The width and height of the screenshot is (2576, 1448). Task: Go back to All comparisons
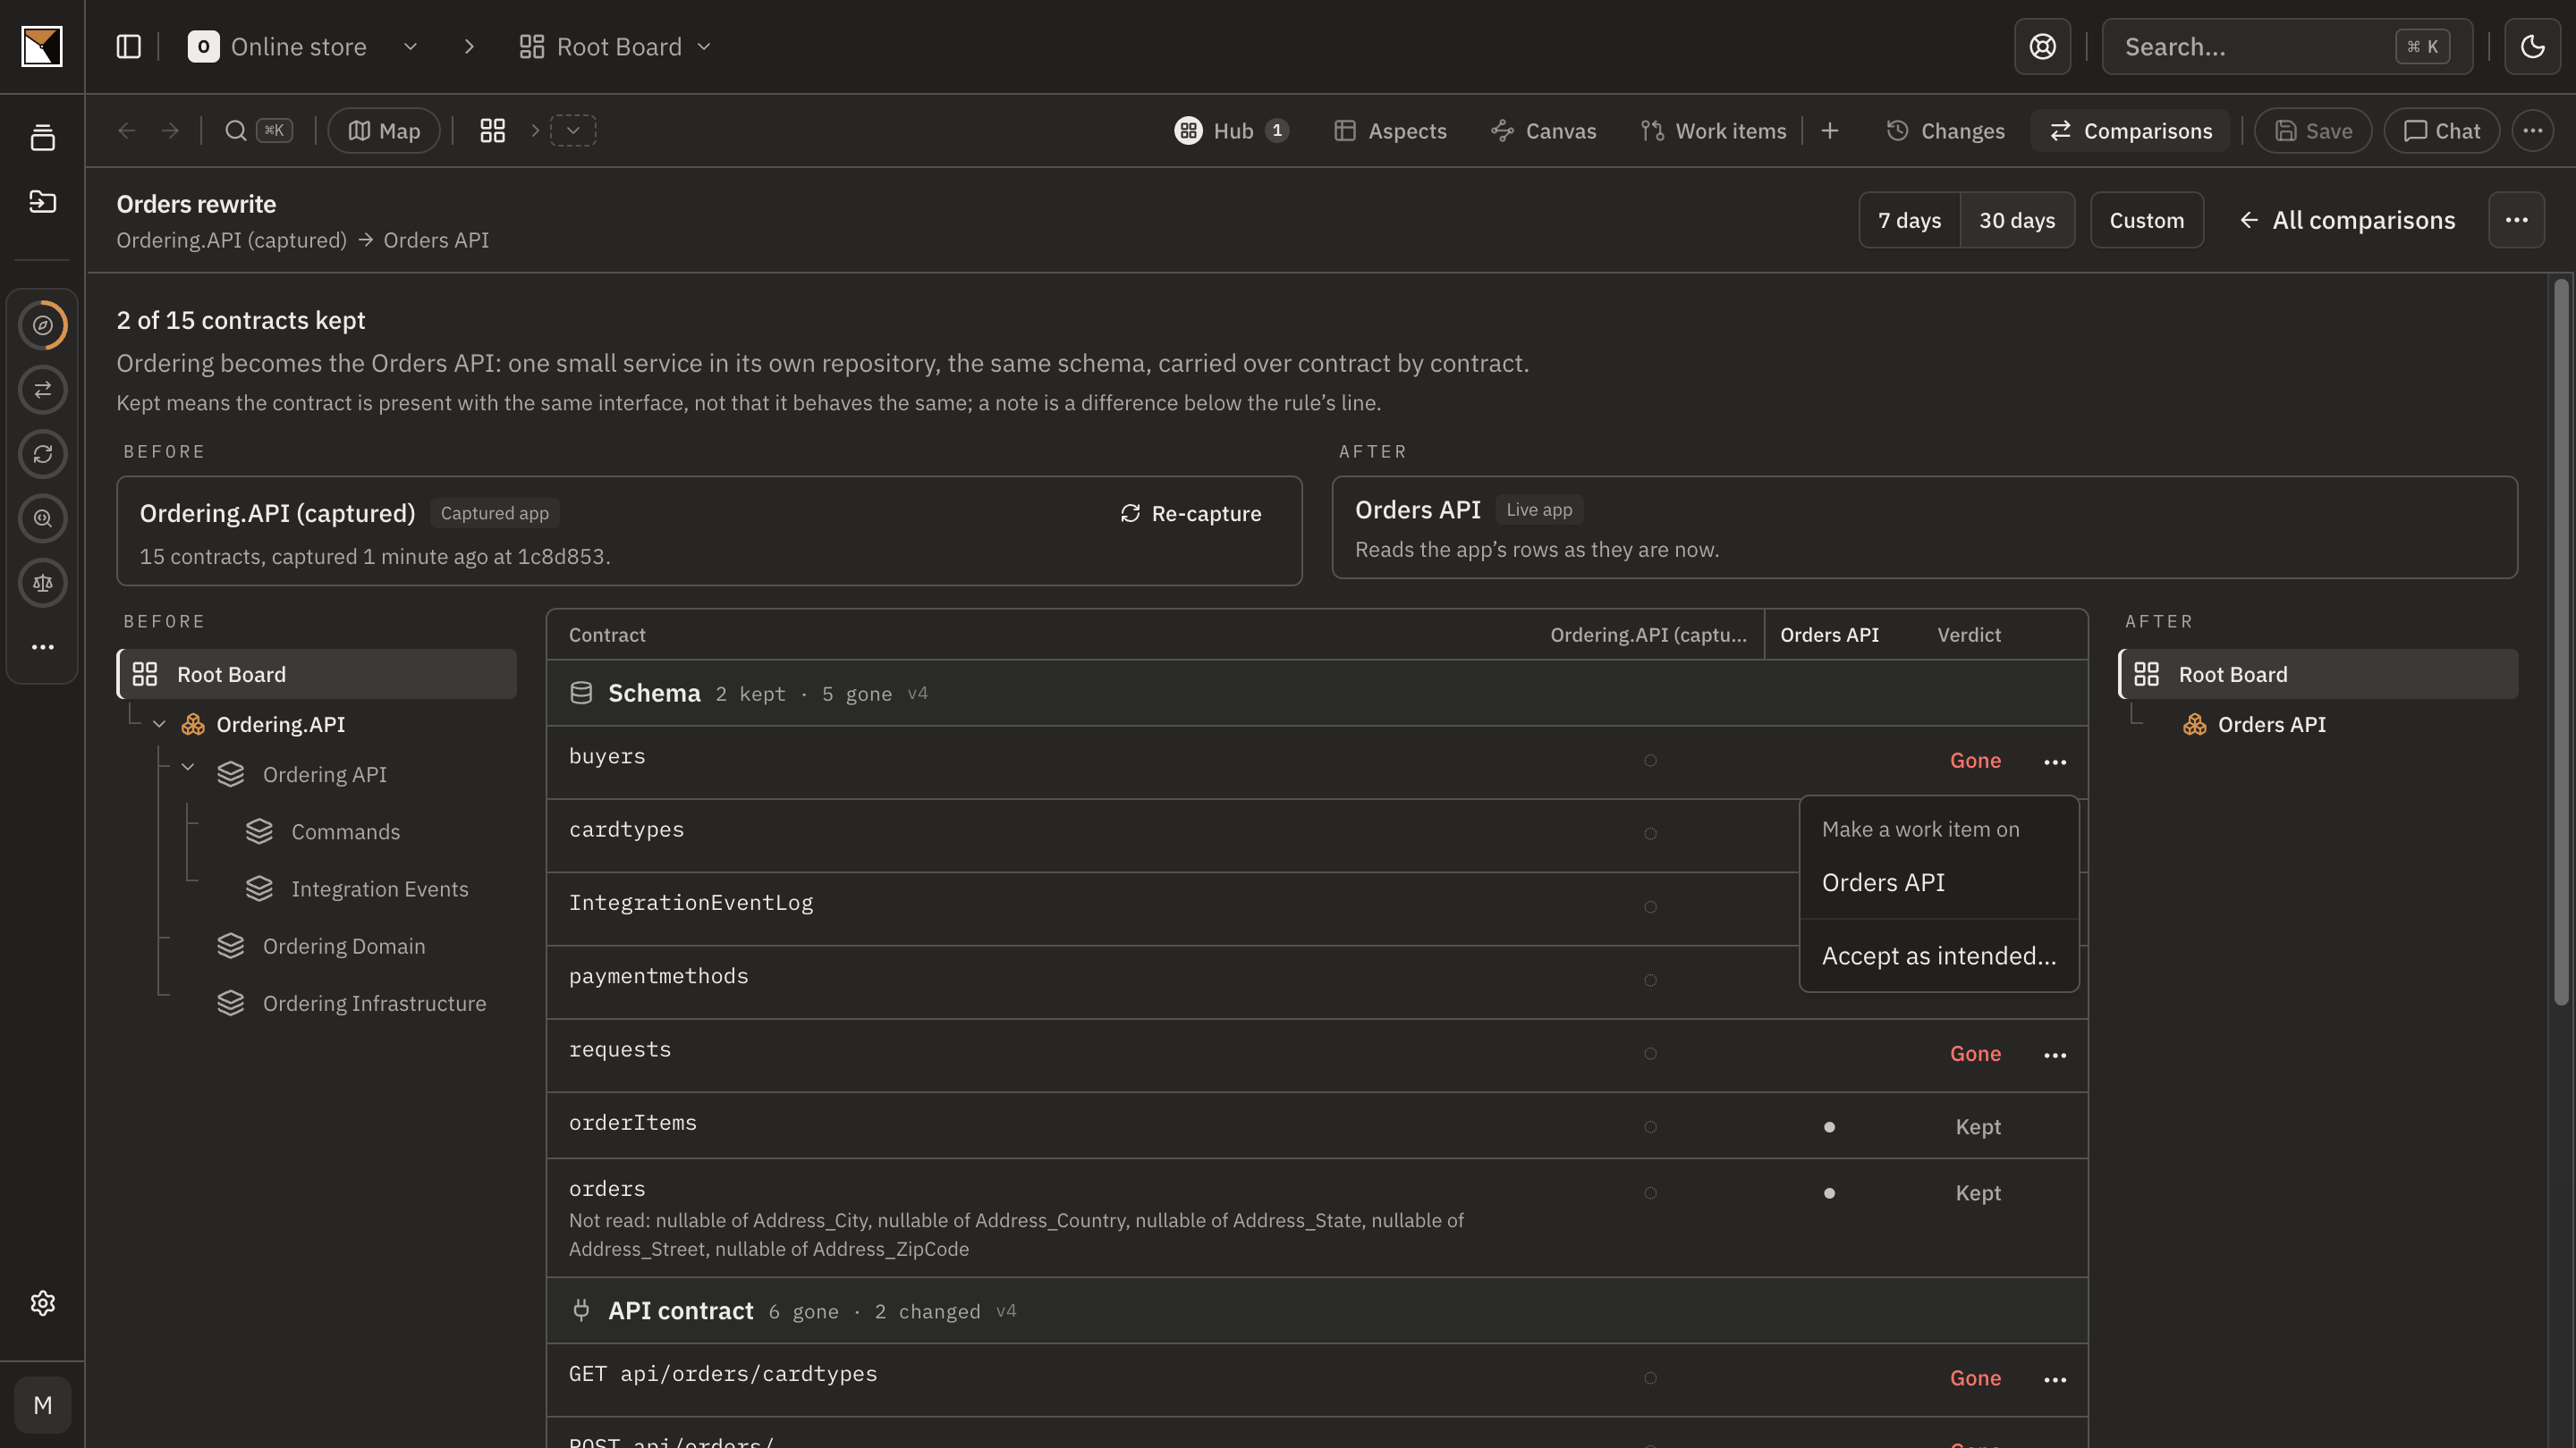2346,220
